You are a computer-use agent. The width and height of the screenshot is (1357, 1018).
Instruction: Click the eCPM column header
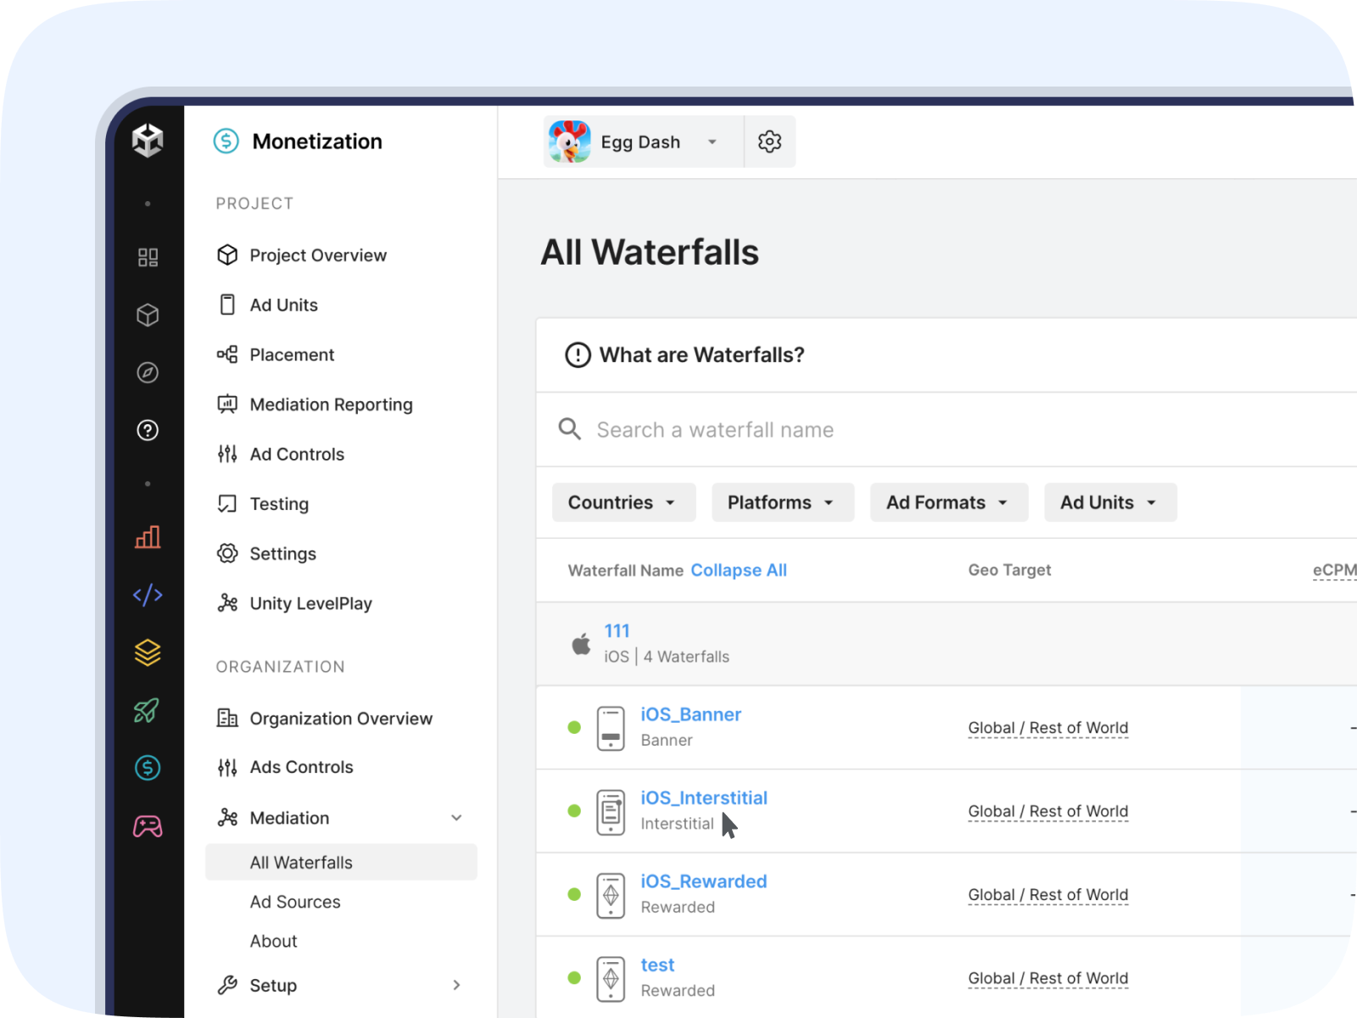tap(1334, 570)
